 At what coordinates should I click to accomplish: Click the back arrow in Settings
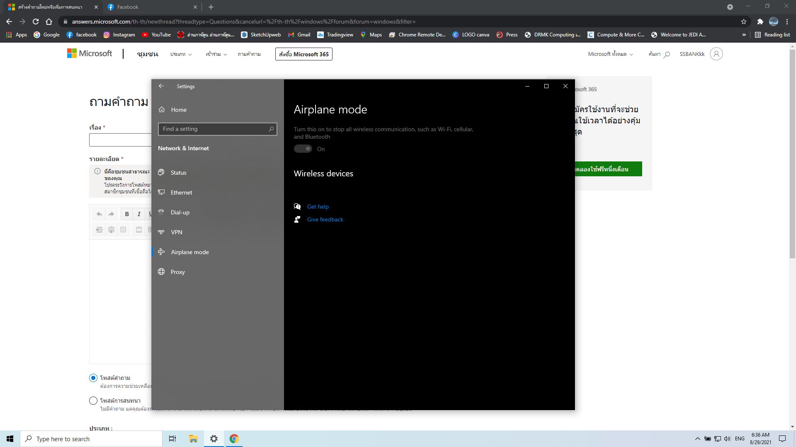point(161,86)
